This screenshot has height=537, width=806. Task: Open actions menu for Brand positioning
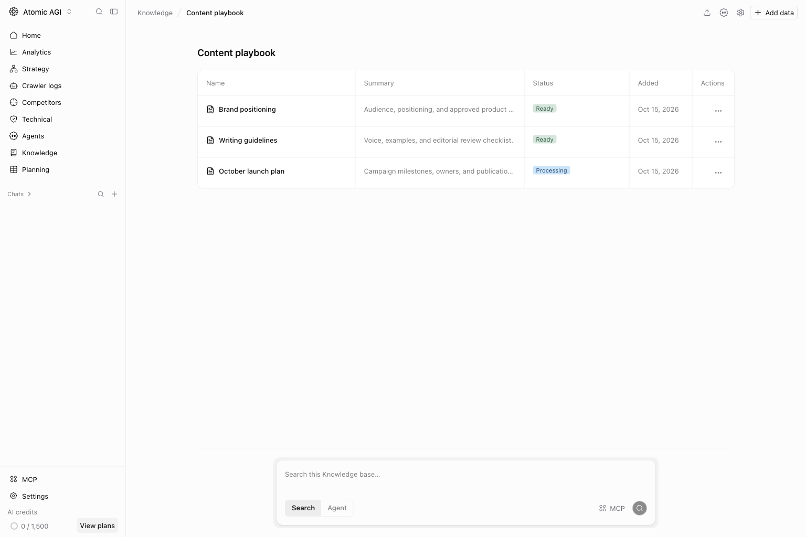pos(718,111)
